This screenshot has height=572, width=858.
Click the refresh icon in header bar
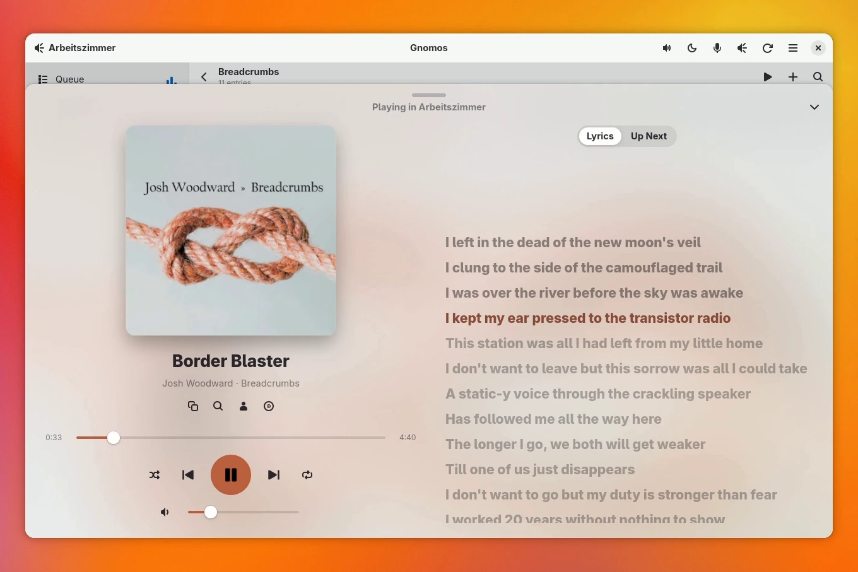click(768, 48)
